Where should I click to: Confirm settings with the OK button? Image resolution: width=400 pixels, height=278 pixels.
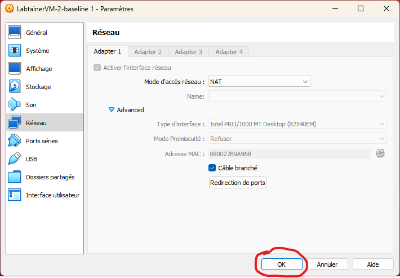[282, 264]
